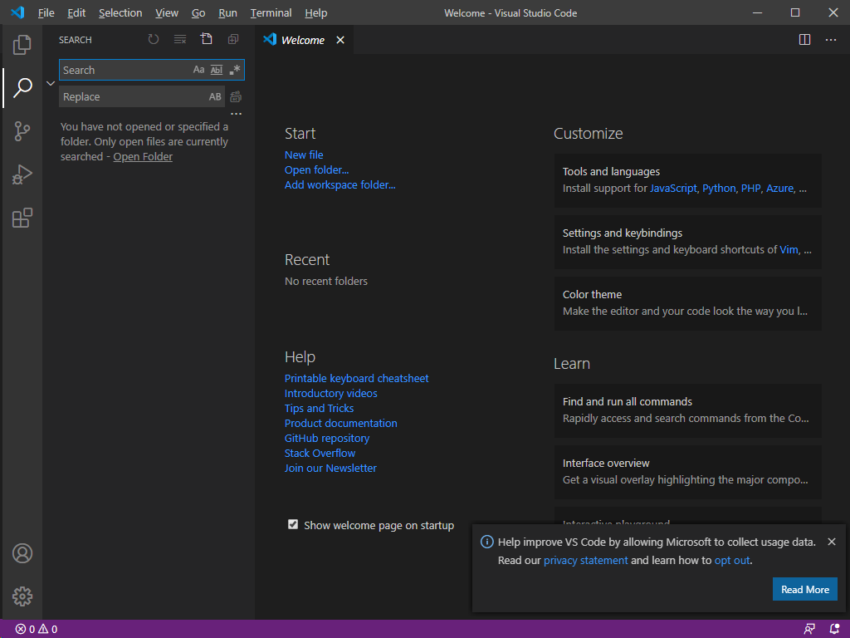
Task: Click the Read More button
Action: (x=804, y=589)
